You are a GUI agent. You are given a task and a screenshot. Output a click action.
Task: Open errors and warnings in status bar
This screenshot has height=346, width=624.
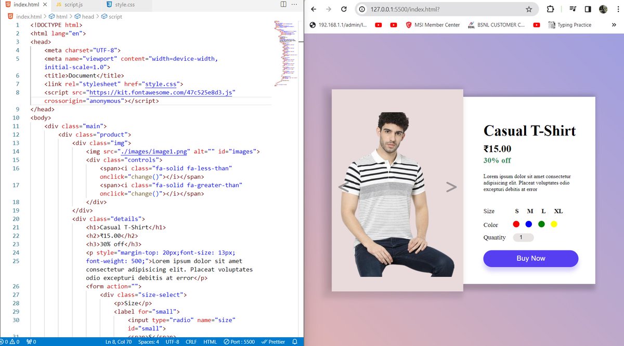click(x=10, y=342)
